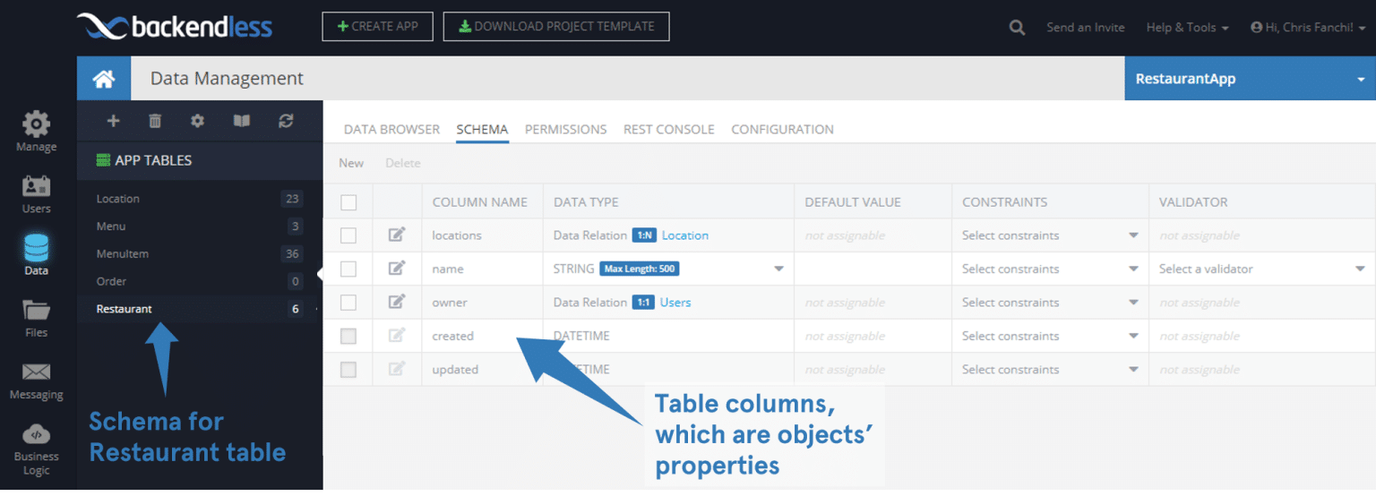Edit the owner column
Image resolution: width=1376 pixels, height=496 pixels.
396,302
